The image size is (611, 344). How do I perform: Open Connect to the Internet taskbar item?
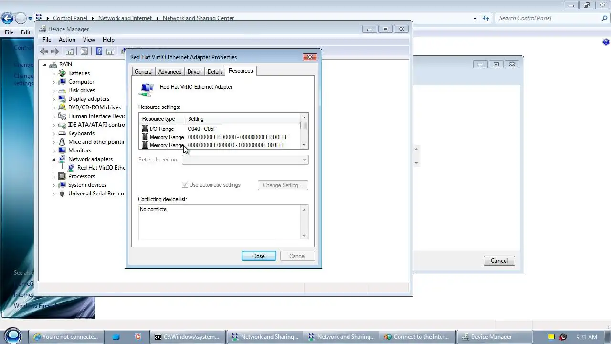(x=417, y=337)
